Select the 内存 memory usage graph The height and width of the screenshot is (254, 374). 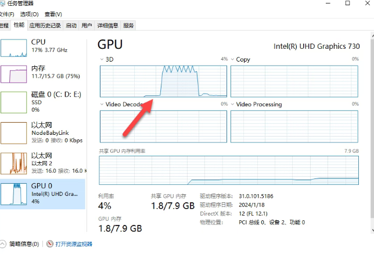(x=13, y=74)
